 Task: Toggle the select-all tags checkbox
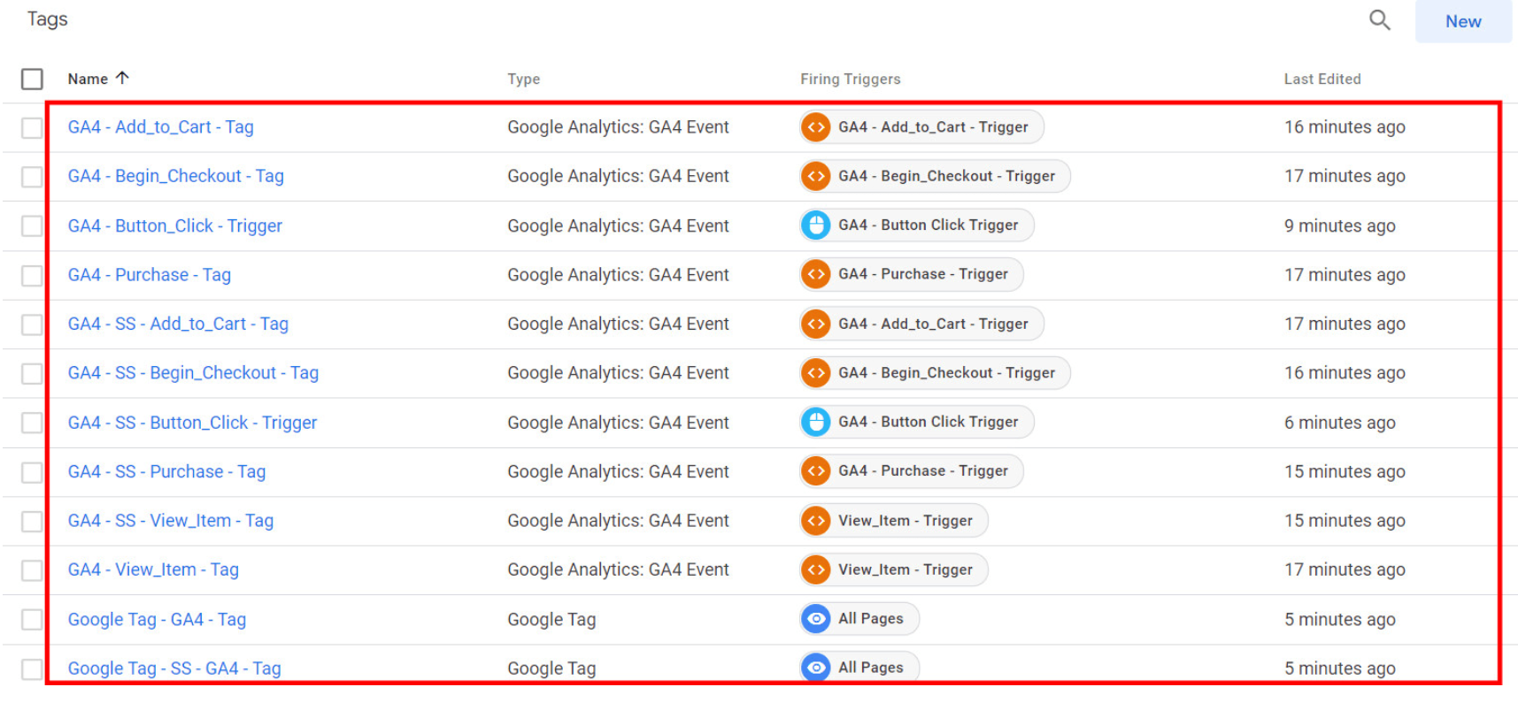point(33,80)
